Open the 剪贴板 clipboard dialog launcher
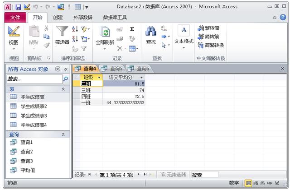The height and width of the screenshot is (190, 290). pos(49,58)
